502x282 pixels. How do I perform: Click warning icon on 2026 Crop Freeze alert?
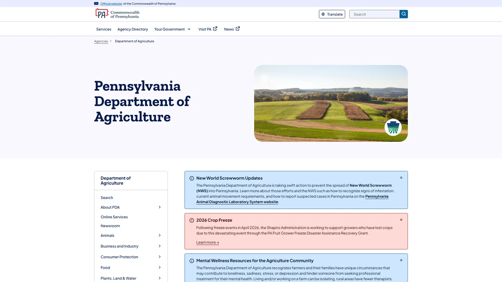(x=192, y=220)
